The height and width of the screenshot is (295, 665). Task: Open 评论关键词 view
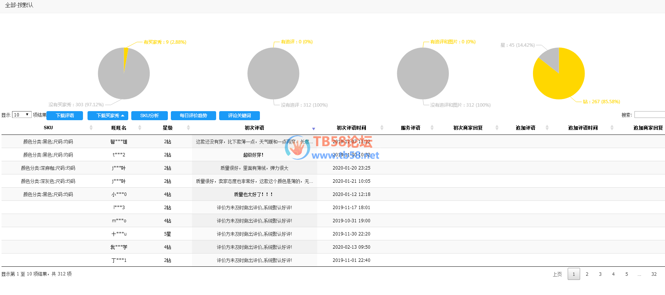[x=240, y=116]
